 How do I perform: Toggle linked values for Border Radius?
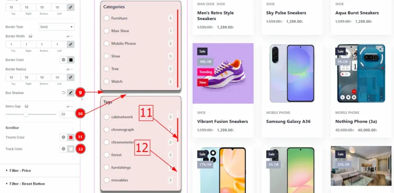(x=71, y=77)
